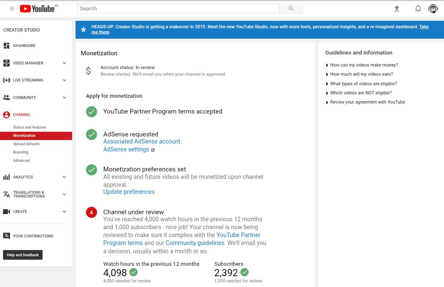The height and width of the screenshot is (287, 444).
Task: Expand 'Review your agreement with YouTube'
Action: 365,102
